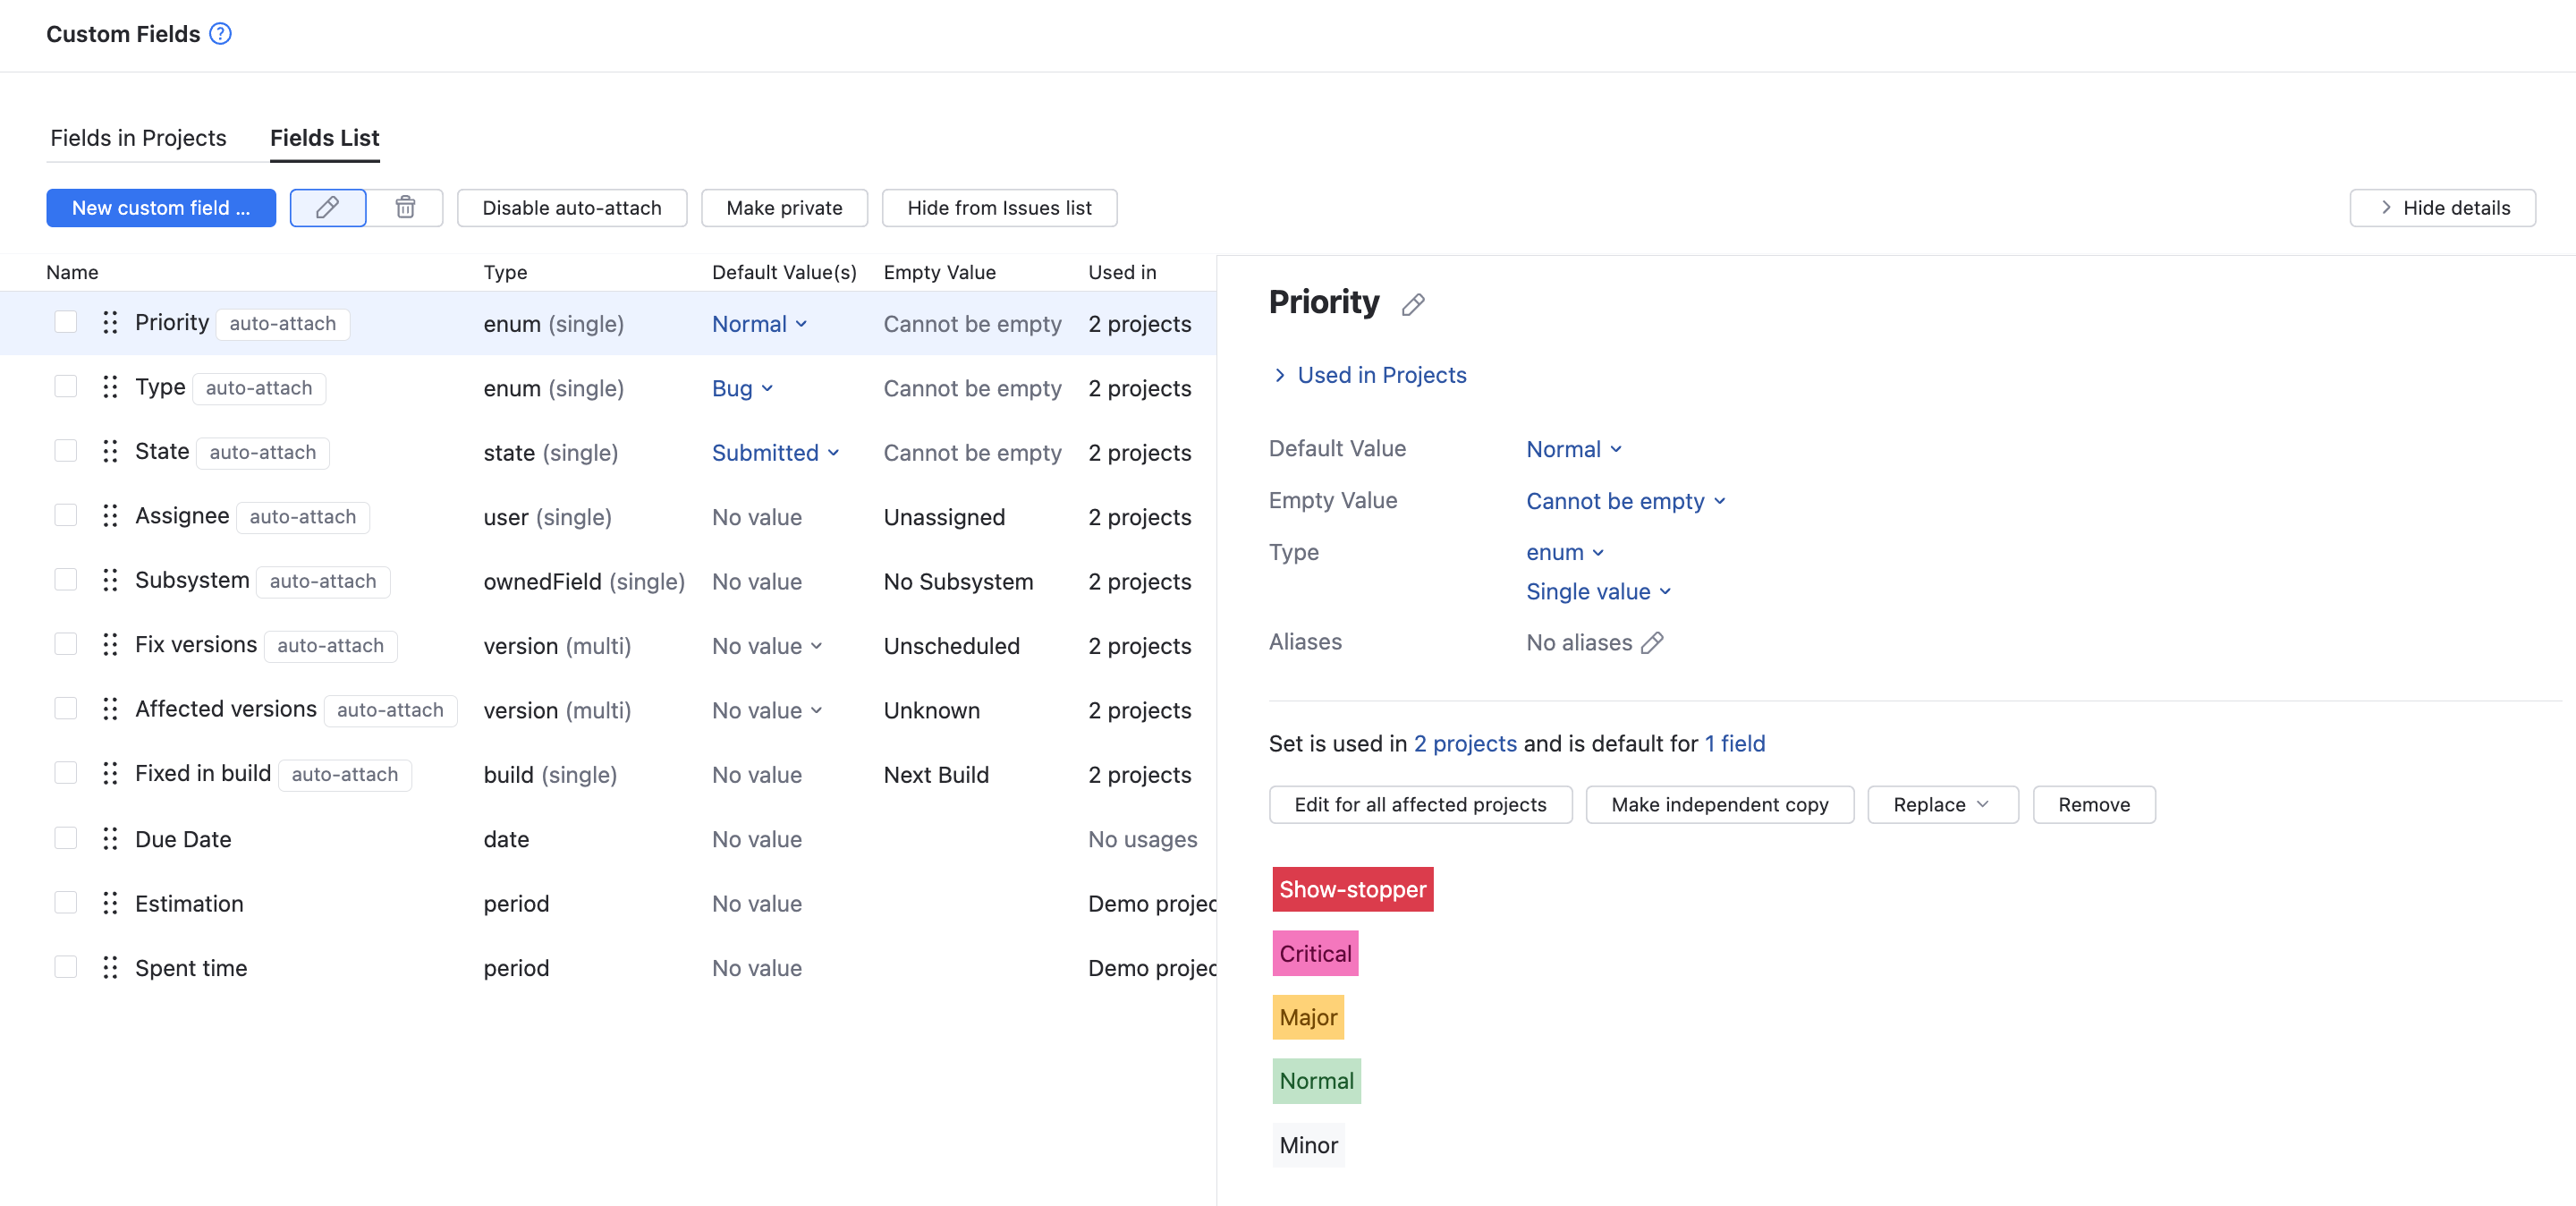Click the drag handle for the Type field
This screenshot has height=1206, width=2576.
click(x=110, y=387)
